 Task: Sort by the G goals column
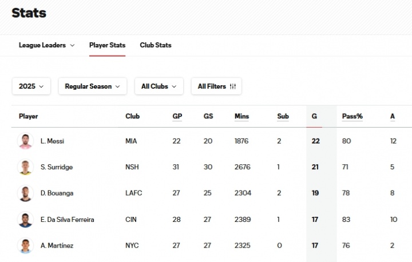point(314,116)
